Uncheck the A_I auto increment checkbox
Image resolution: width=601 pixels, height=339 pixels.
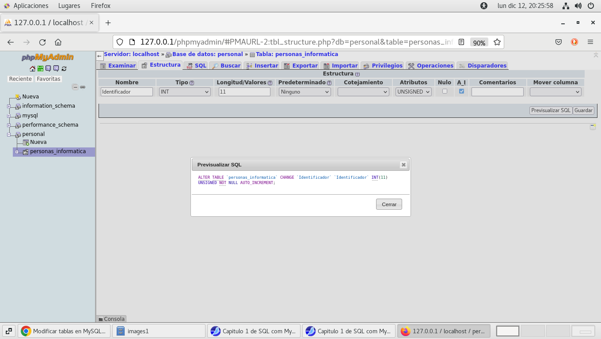(461, 91)
